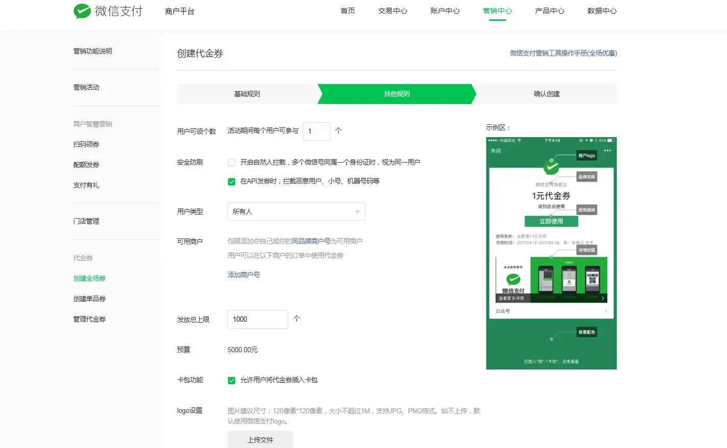Go to 营销功能说明 in sidebar
Screen dimensions: 727x448
point(93,51)
